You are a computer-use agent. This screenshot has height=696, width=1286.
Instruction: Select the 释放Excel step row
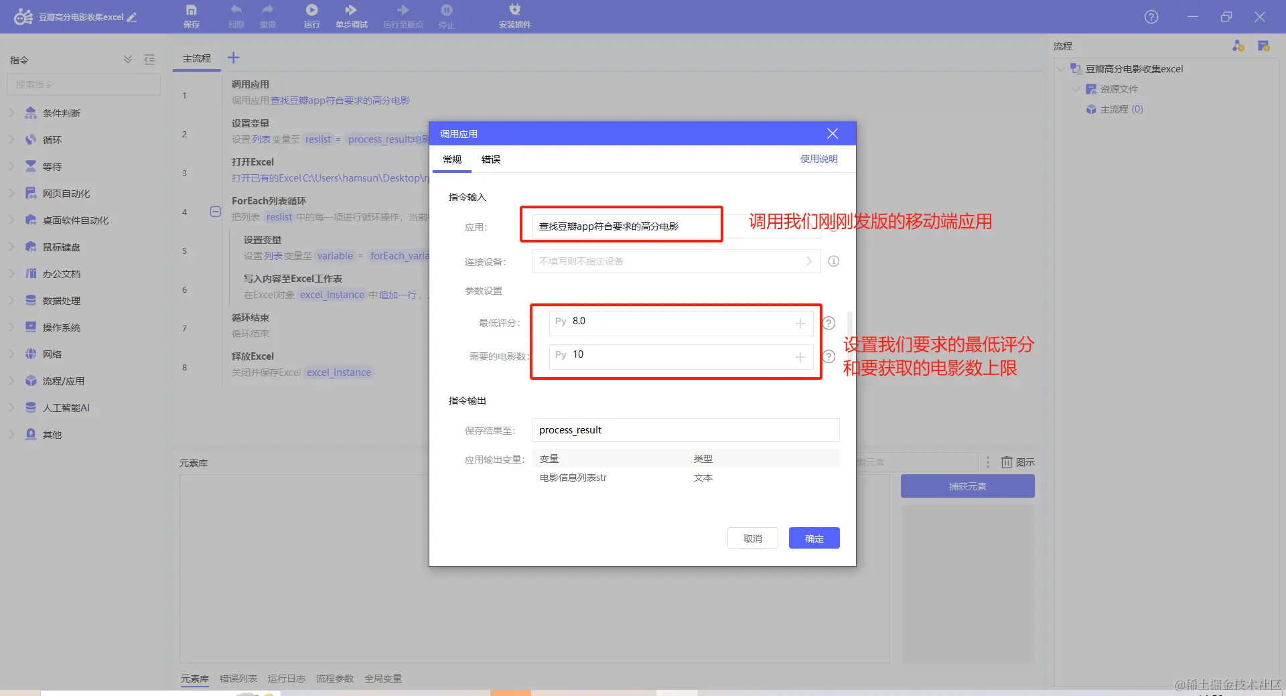[x=301, y=364]
